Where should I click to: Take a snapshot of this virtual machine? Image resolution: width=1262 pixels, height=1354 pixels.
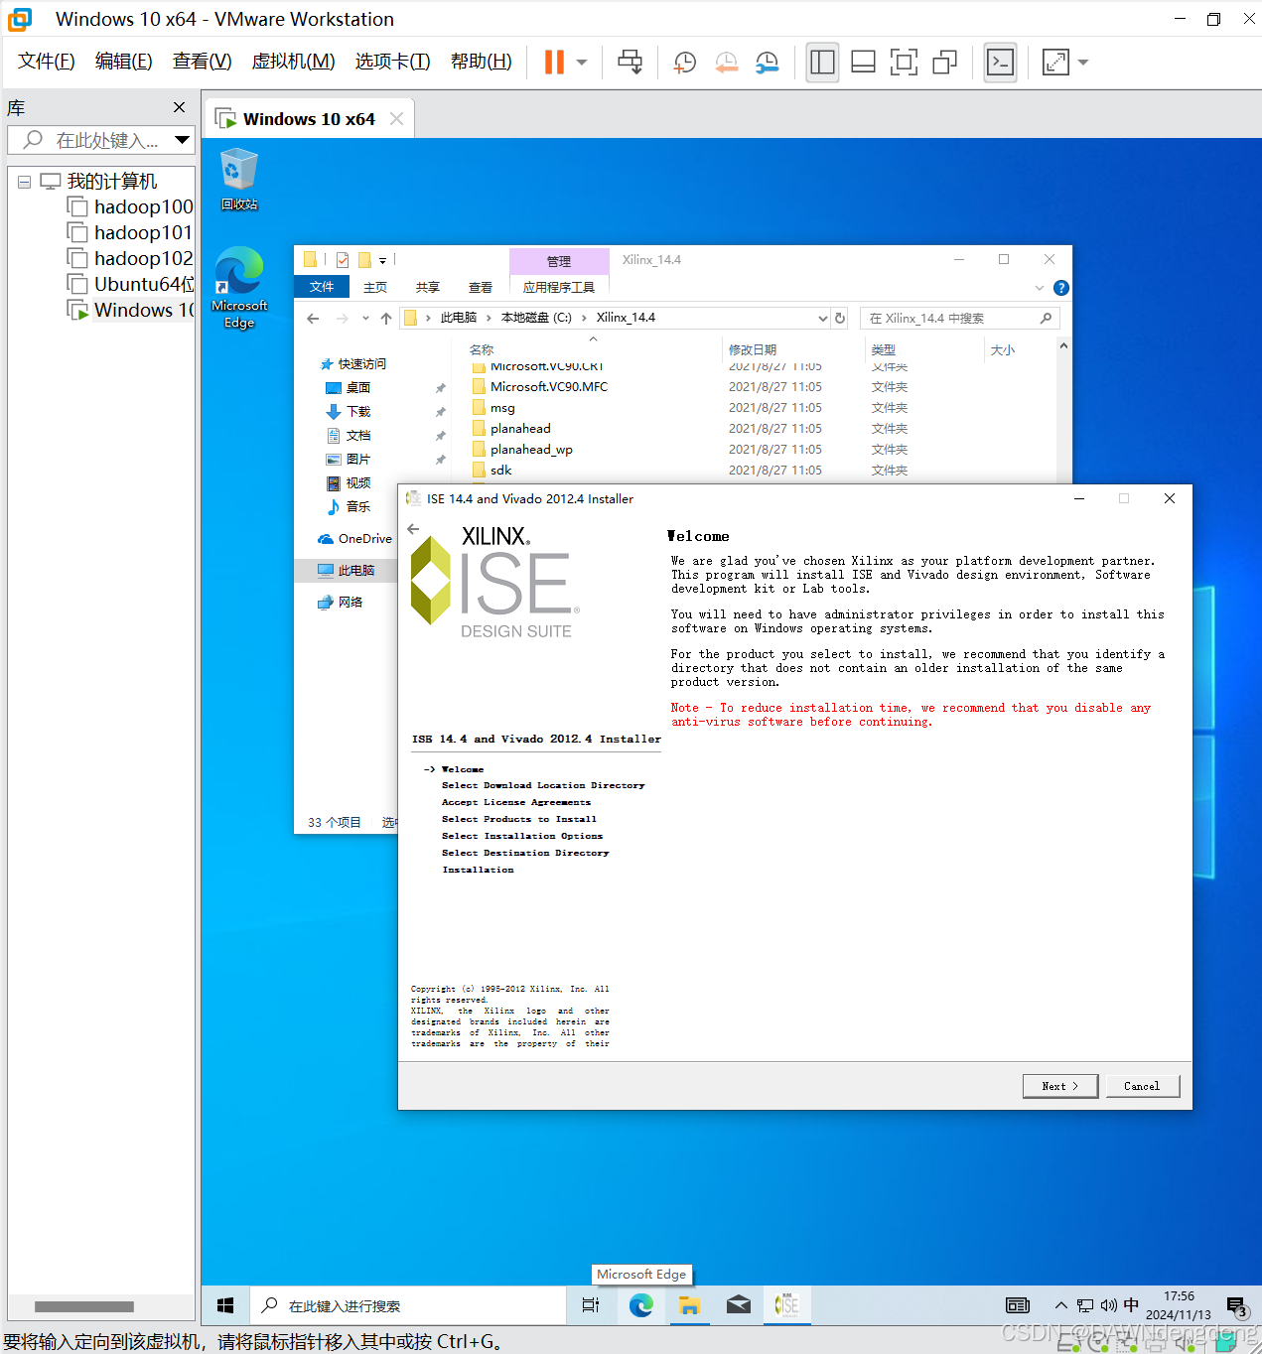pos(684,62)
